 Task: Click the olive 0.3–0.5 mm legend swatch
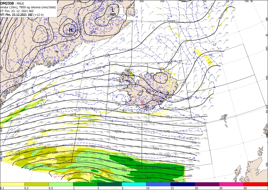click(x=36, y=184)
